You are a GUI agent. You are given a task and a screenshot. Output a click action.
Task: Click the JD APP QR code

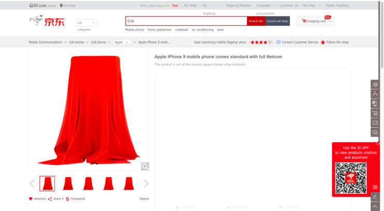351,178
